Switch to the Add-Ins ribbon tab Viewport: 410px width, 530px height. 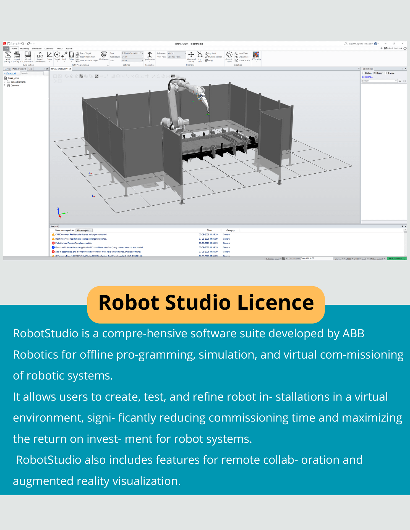(x=69, y=49)
